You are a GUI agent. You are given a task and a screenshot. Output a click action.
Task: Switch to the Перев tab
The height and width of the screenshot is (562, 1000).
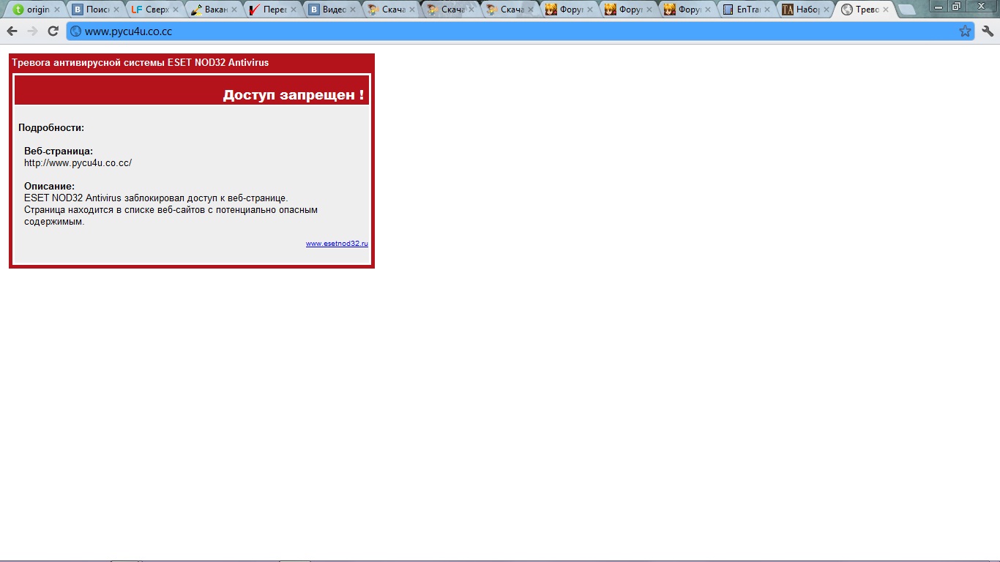point(272,10)
